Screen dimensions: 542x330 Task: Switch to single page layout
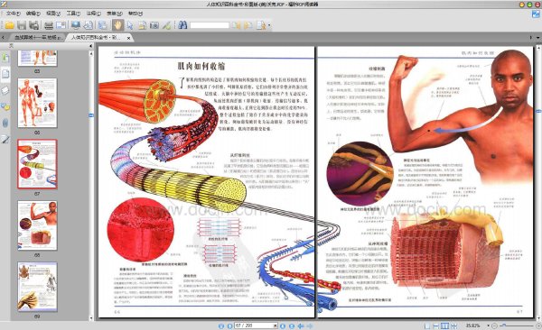pos(427,325)
